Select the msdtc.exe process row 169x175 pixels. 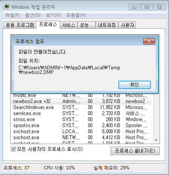[x=81, y=95]
